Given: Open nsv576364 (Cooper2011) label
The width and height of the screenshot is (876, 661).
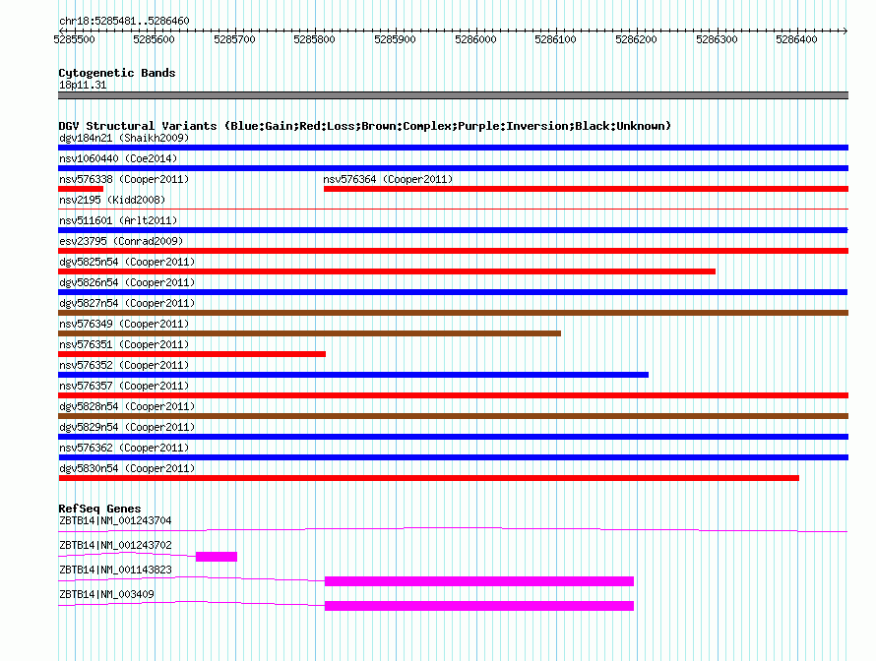Looking at the screenshot, I should pyautogui.click(x=388, y=179).
